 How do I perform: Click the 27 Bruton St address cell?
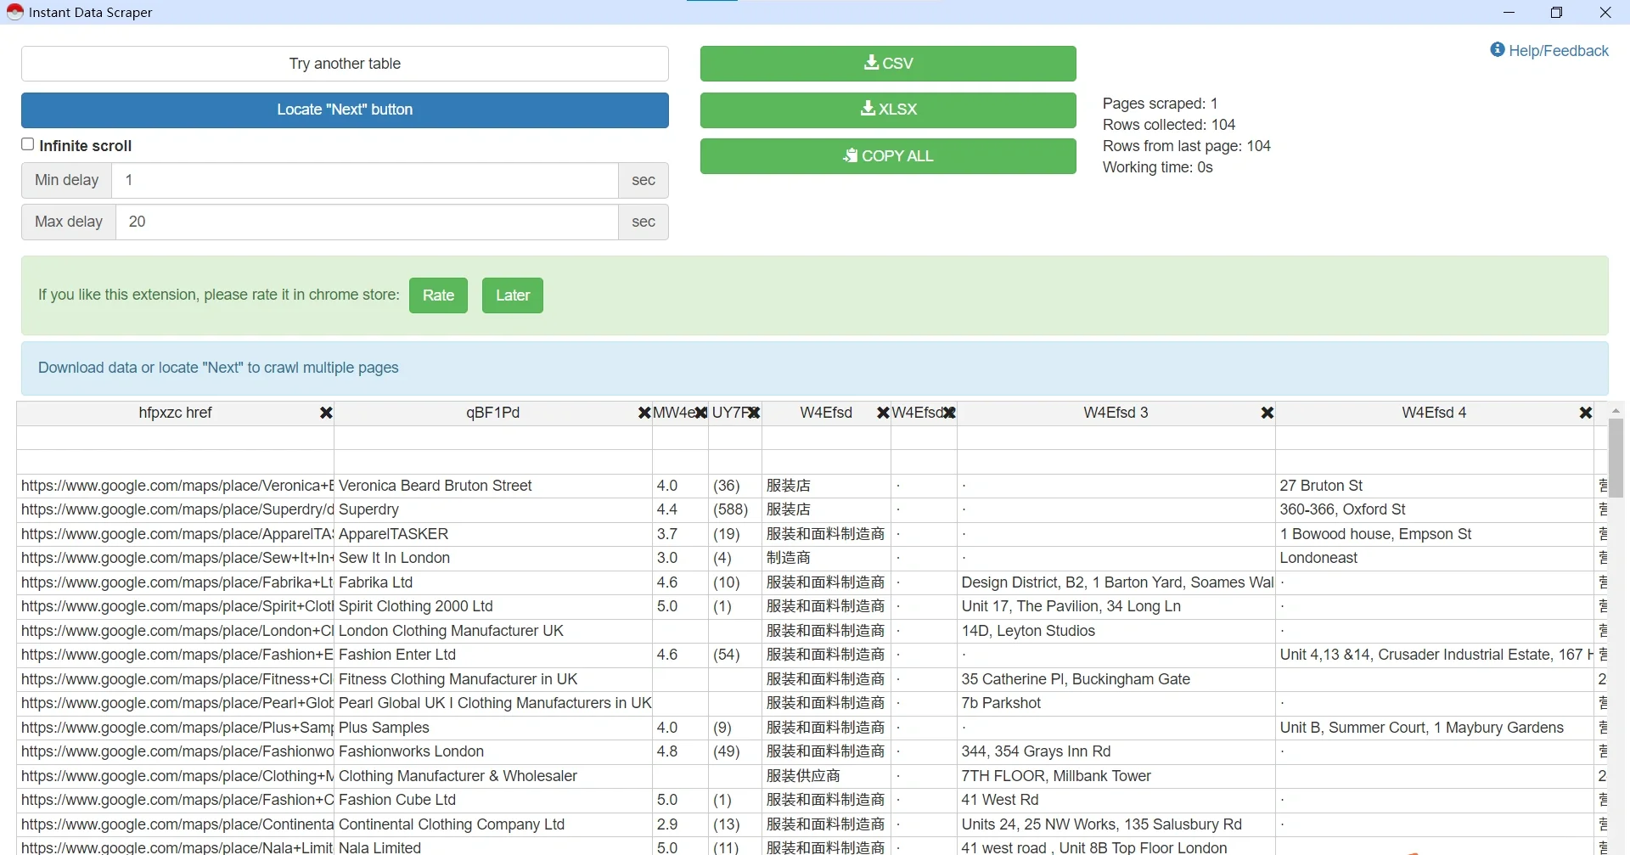[x=1435, y=486]
